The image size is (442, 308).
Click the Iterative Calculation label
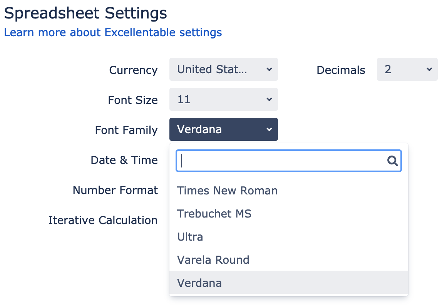103,220
